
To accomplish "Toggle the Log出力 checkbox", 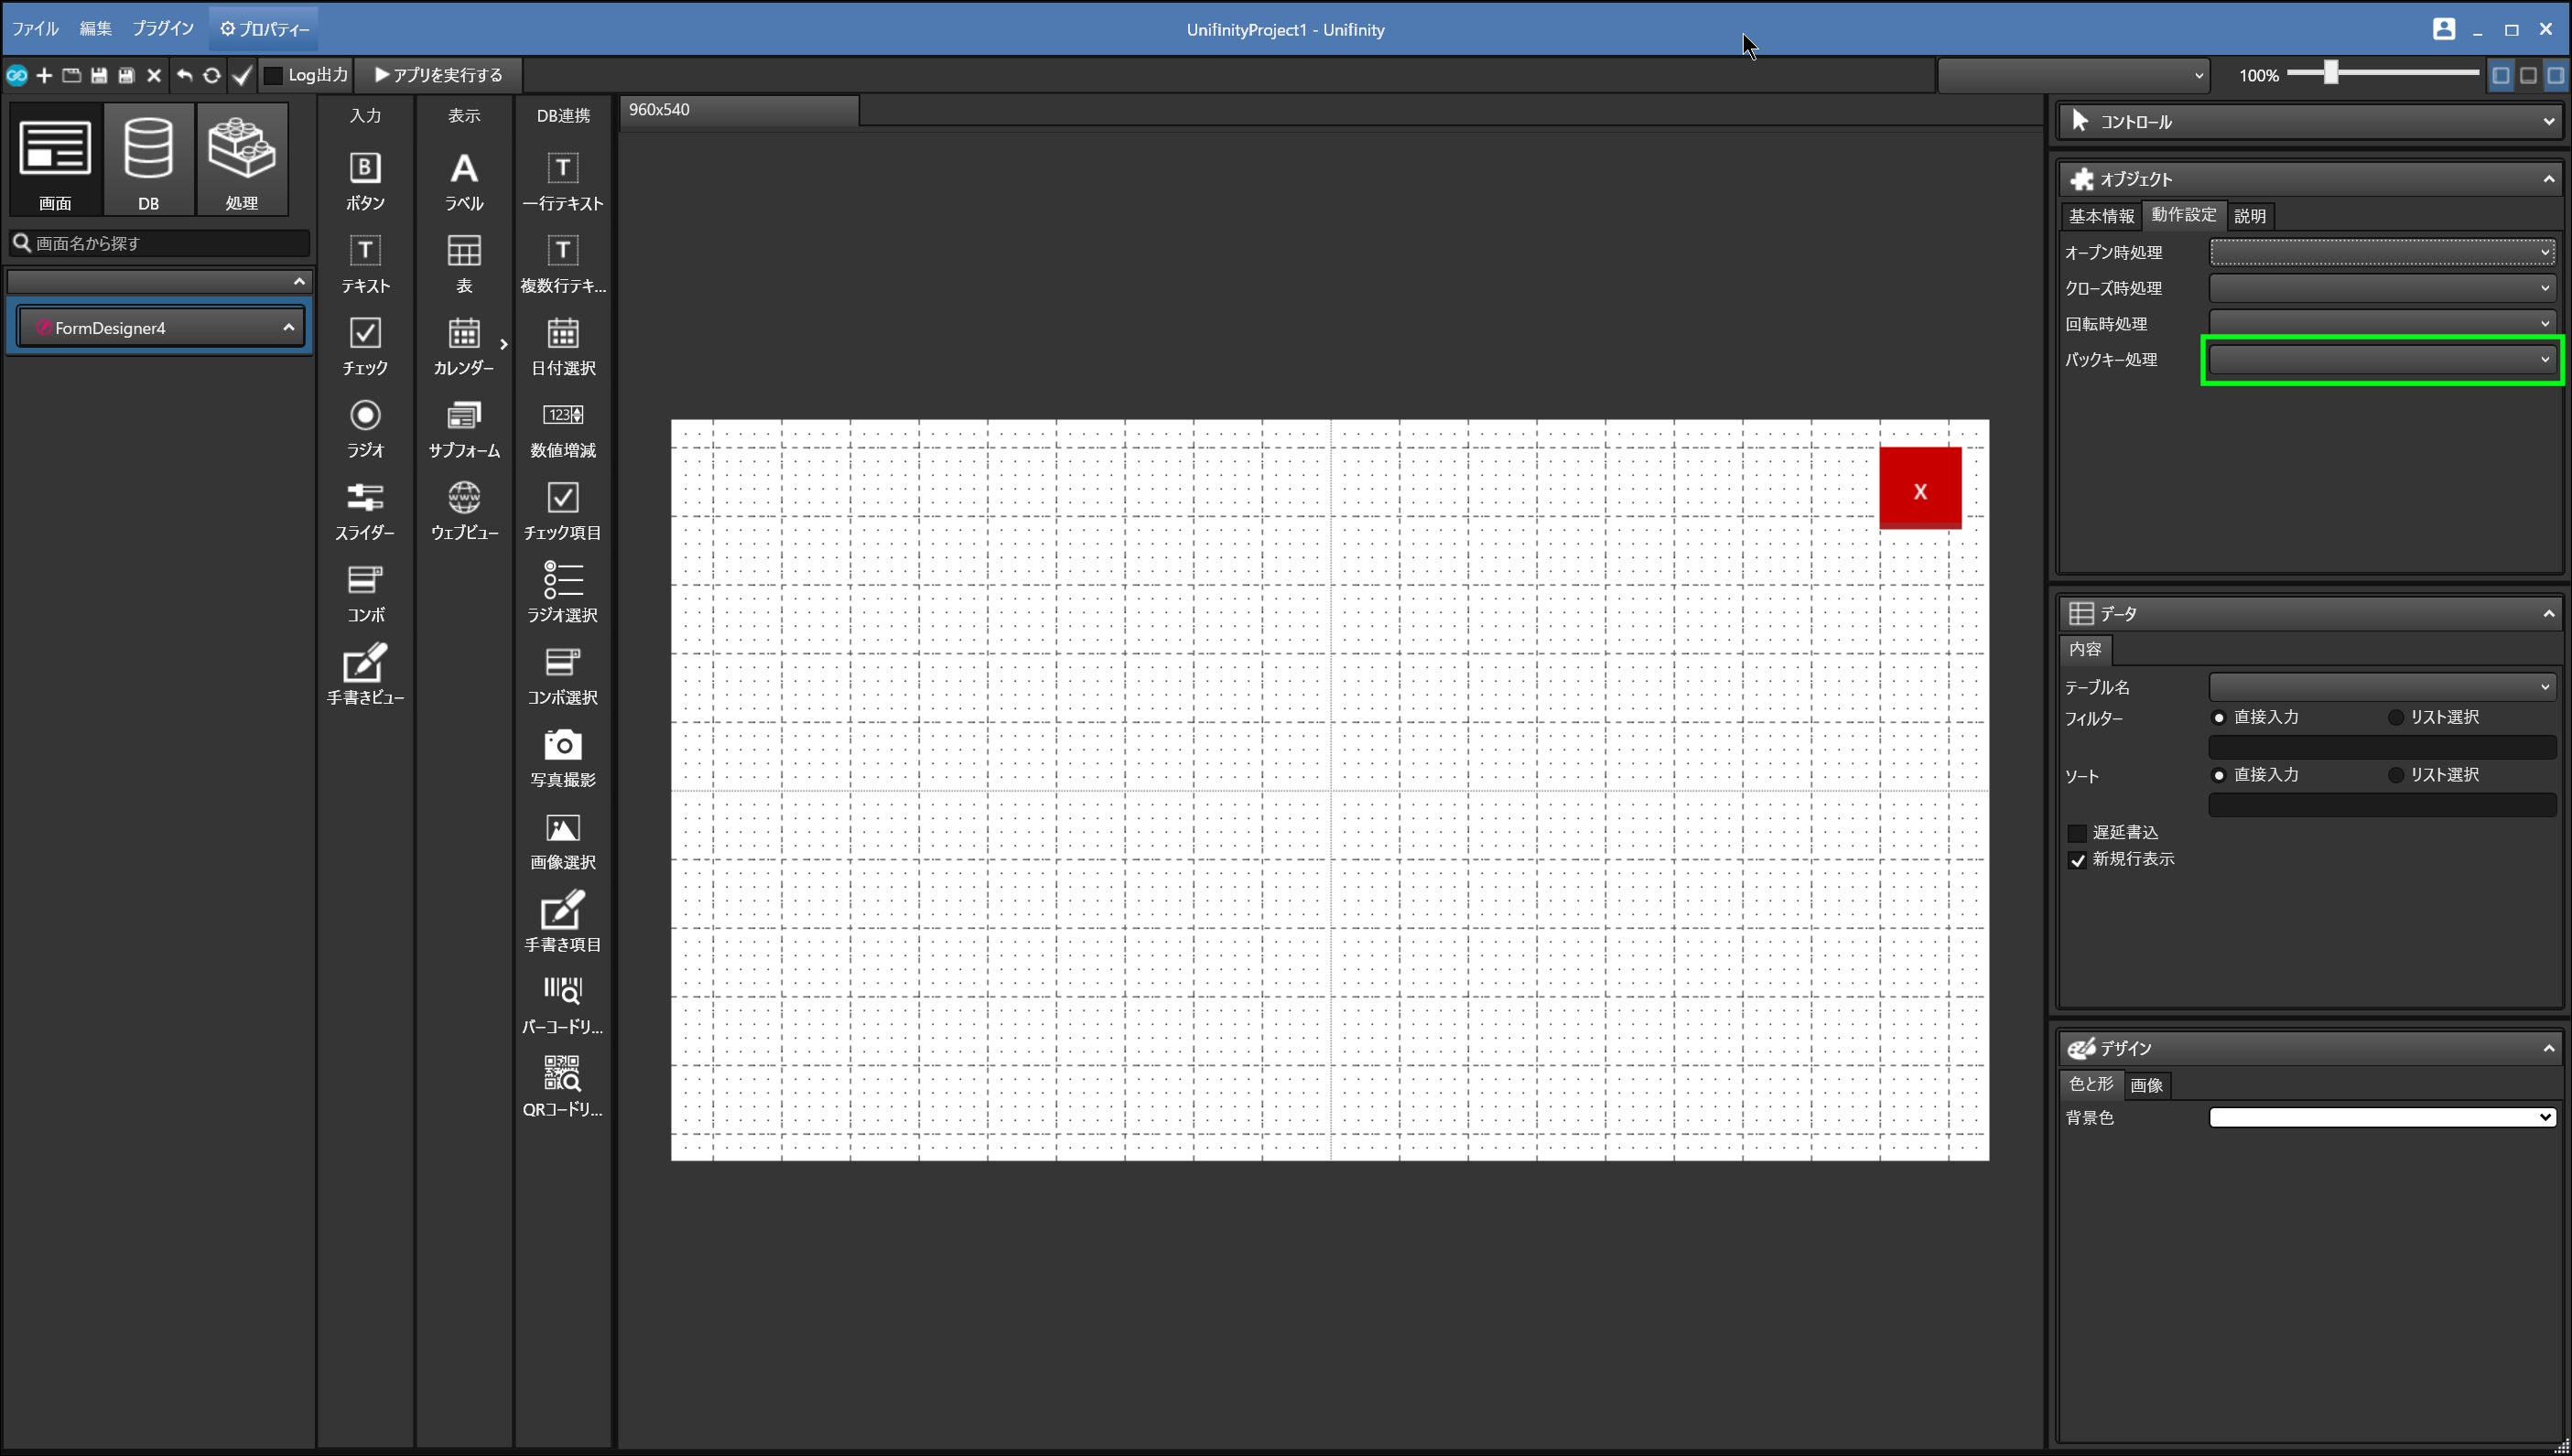I will [x=274, y=75].
